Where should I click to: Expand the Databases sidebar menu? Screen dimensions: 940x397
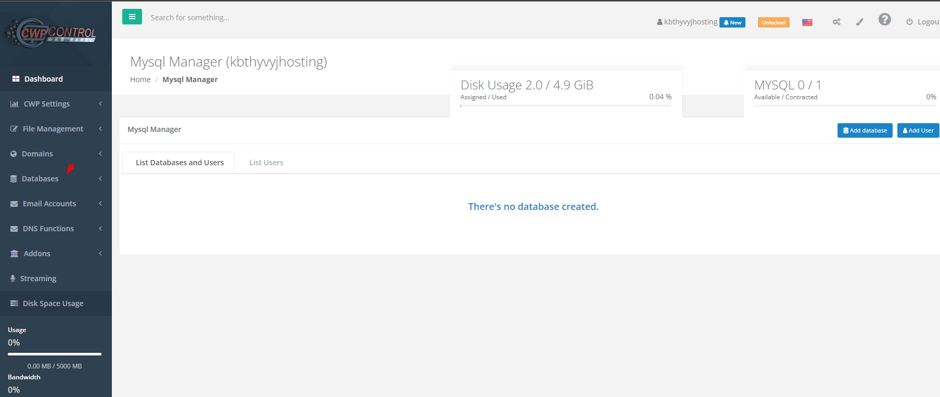(x=40, y=179)
